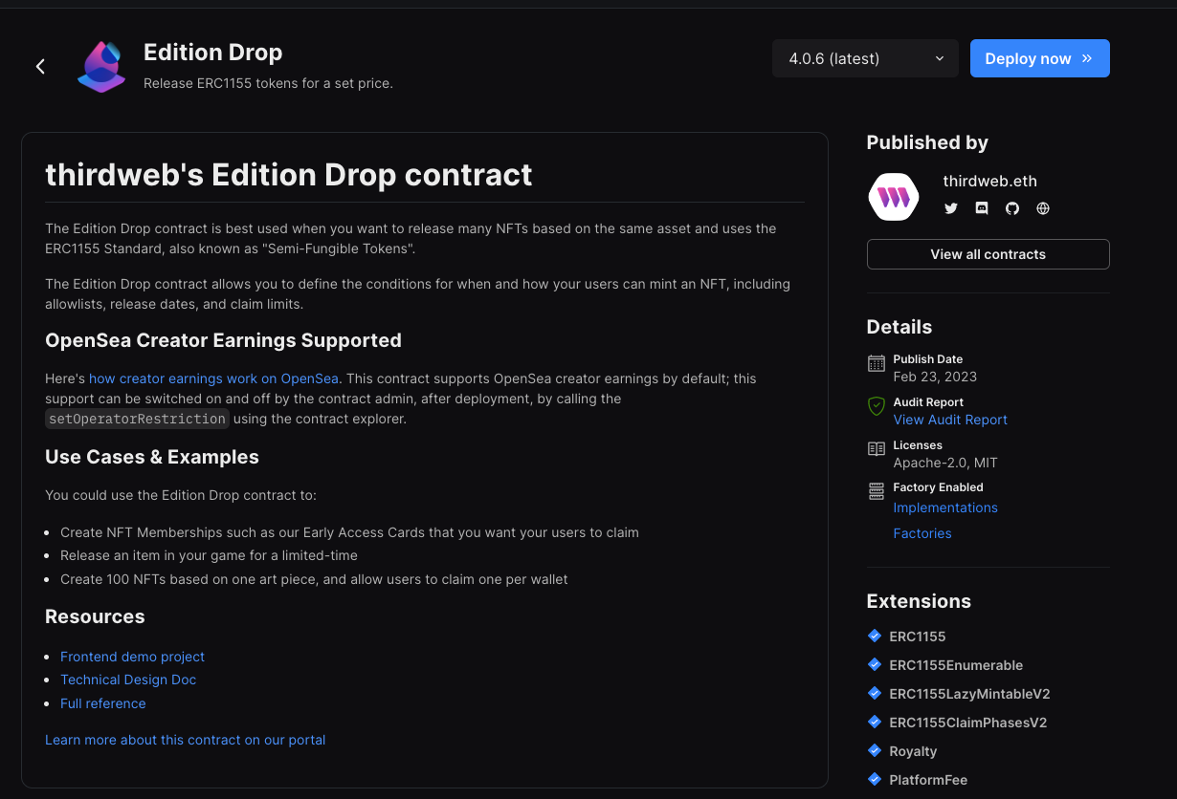Click the Audit Report shield icon
The image size is (1177, 799).
coord(876,406)
